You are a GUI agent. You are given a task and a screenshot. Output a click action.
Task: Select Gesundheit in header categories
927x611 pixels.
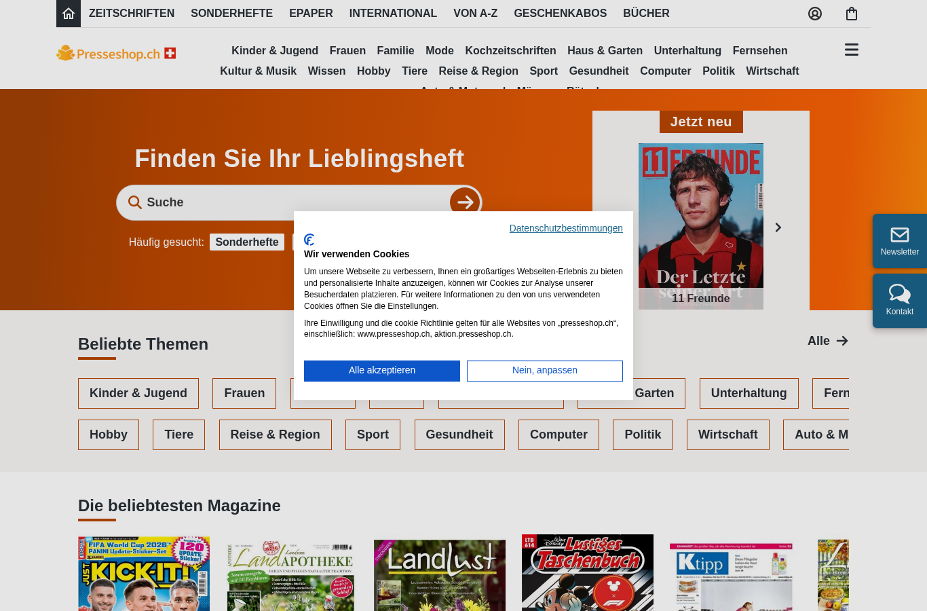[x=599, y=71]
